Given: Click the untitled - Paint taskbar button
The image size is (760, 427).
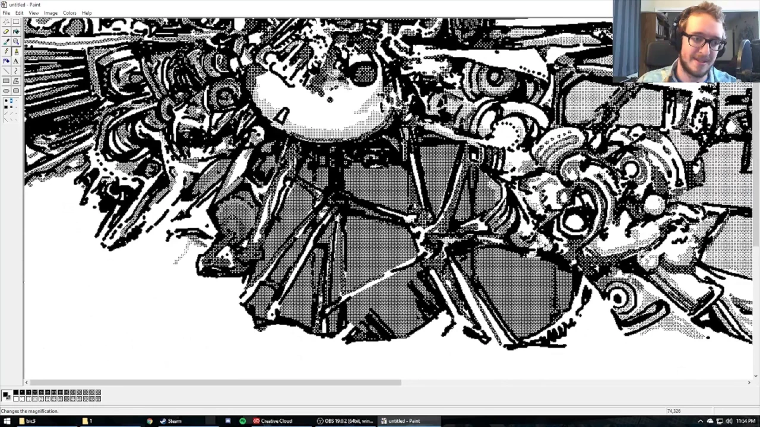Looking at the screenshot, I should (x=409, y=421).
